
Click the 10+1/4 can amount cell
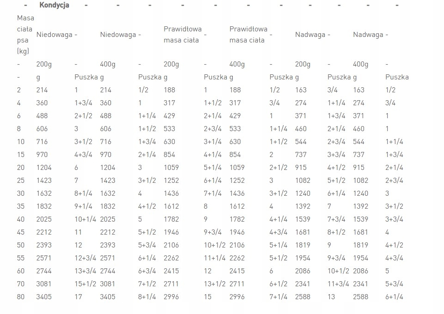click(x=85, y=219)
